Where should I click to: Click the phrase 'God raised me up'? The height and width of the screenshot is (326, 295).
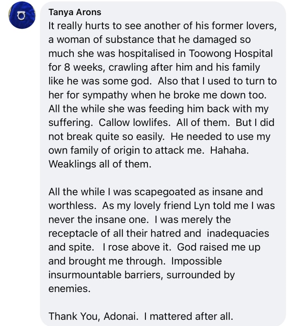point(219,247)
